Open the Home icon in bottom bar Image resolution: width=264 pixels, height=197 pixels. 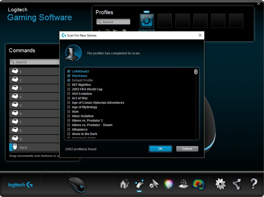125,184
